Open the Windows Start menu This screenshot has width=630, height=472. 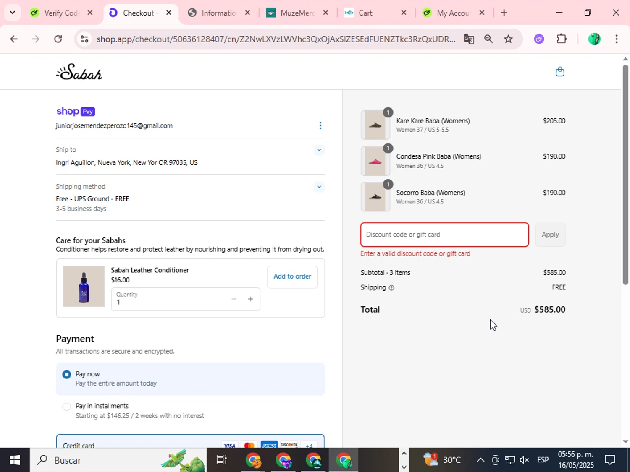[15, 460]
